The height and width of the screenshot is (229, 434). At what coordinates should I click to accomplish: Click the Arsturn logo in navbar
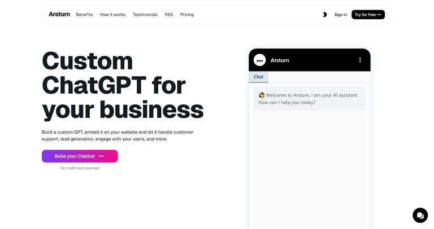coord(59,14)
